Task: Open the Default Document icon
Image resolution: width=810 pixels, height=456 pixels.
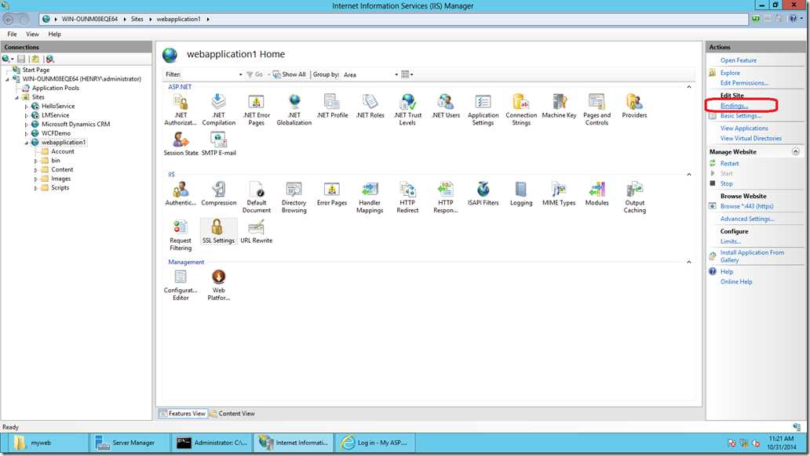Action: [x=256, y=197]
